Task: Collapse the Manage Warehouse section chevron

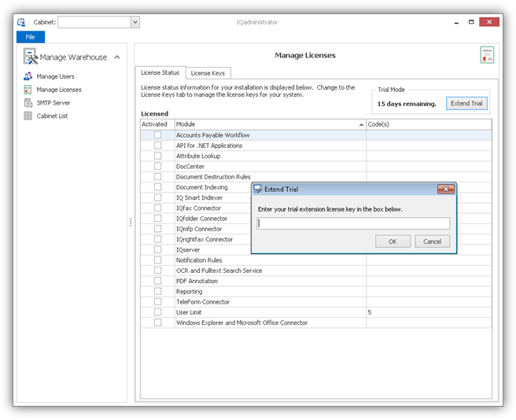Action: 117,57
